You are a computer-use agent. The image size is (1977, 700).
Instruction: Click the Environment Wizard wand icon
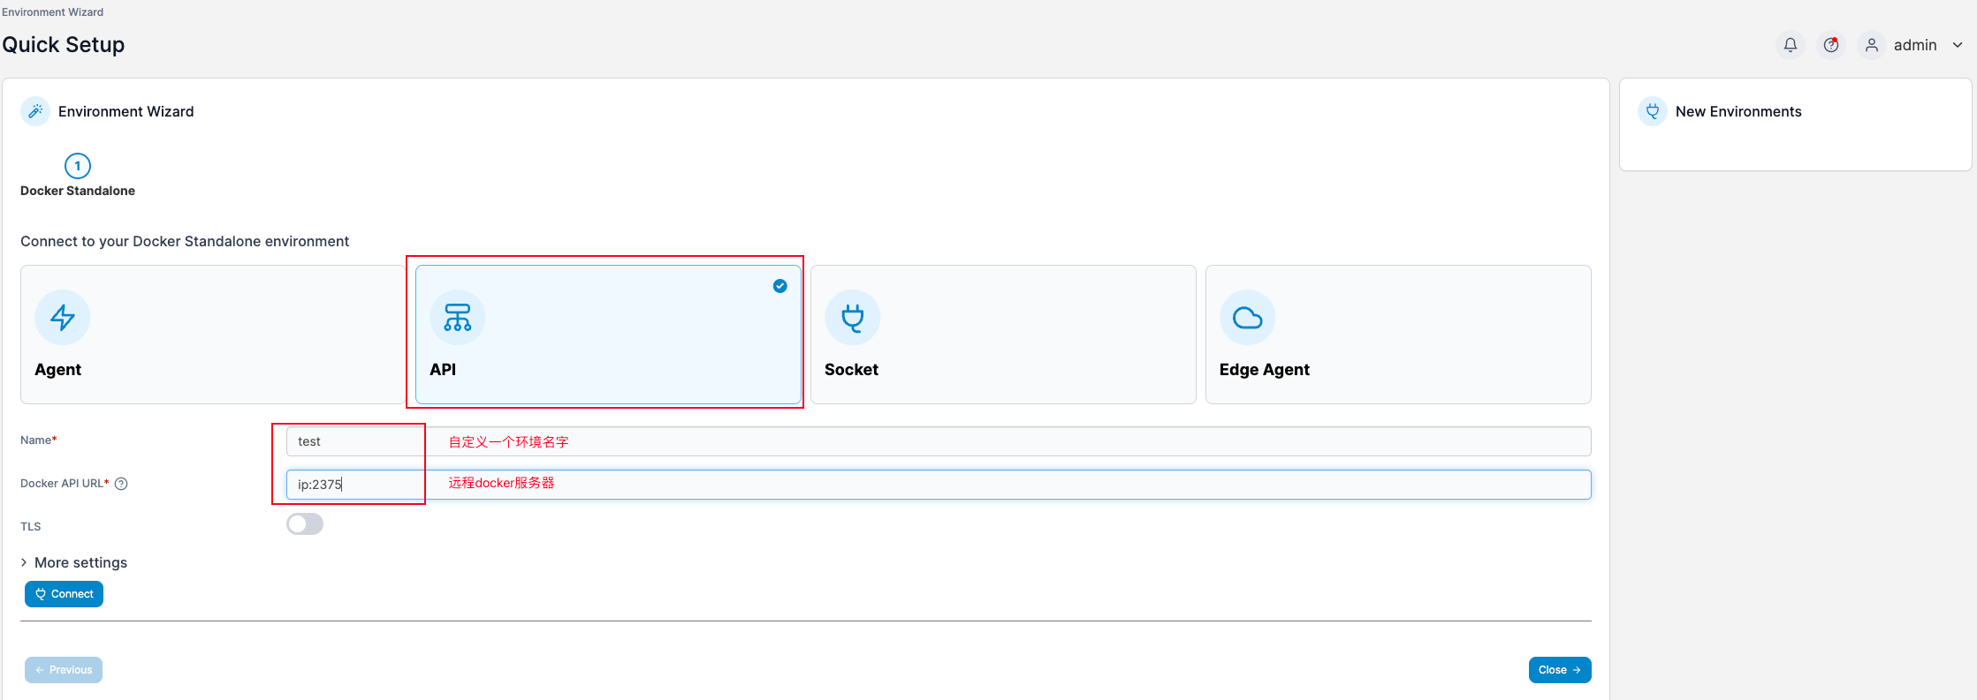click(x=35, y=111)
